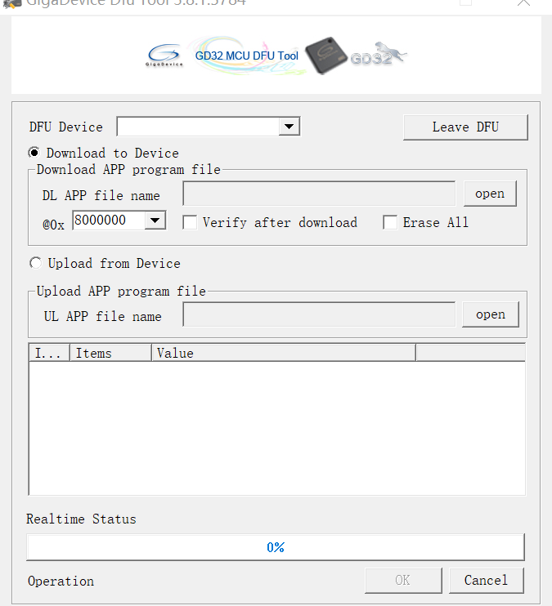The height and width of the screenshot is (606, 552).
Task: Click the 8000000 address input
Action: [x=109, y=221]
